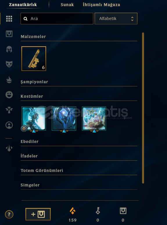Image resolution: width=167 pixels, height=225 pixels.
Task: Filter loot by skins mask icon
Action: (9, 64)
